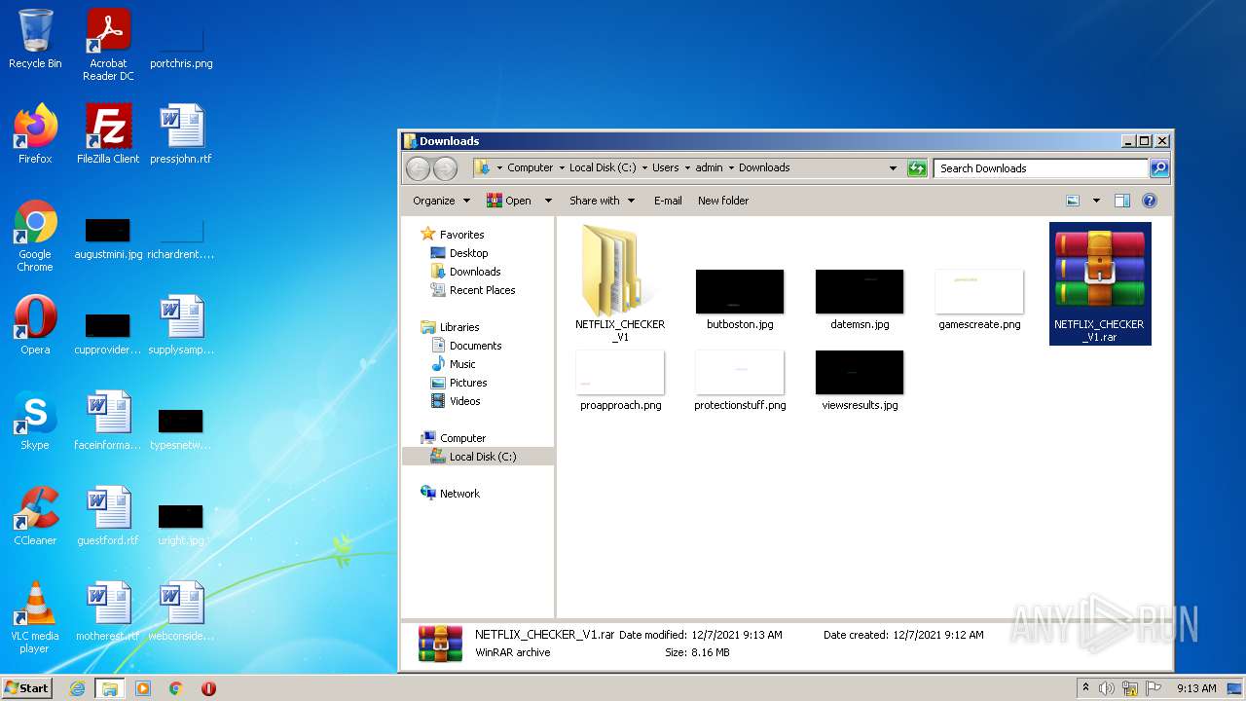Click the taskbar clock showing 9:13 AM
1246x701 pixels.
(x=1196, y=688)
